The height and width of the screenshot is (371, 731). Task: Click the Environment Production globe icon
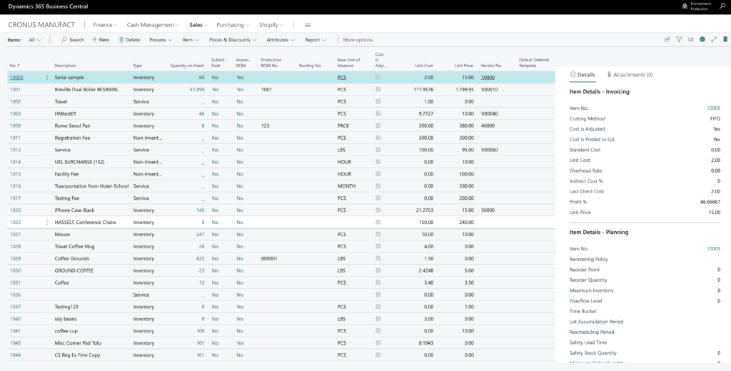pyautogui.click(x=685, y=6)
